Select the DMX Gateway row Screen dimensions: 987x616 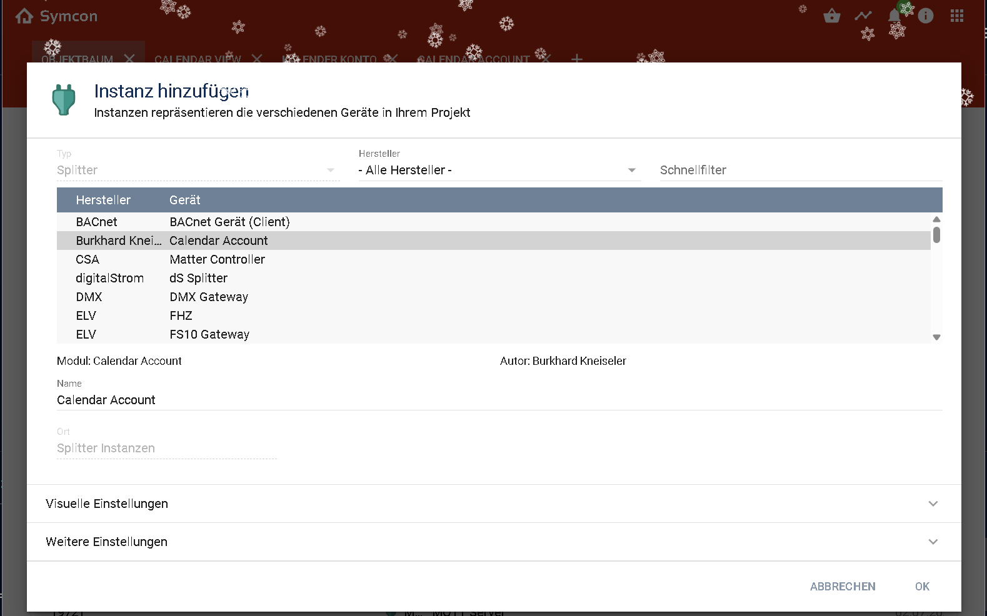coord(493,297)
